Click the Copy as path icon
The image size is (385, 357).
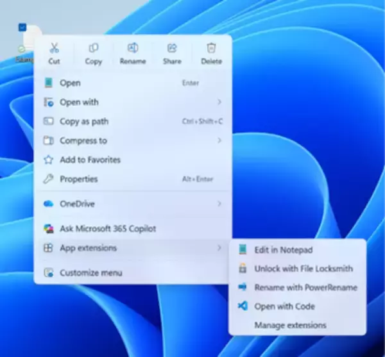click(x=49, y=121)
